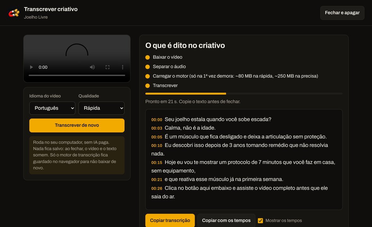
Task: Click the 'O que é dito no criativo' heading
Action: tap(185, 45)
